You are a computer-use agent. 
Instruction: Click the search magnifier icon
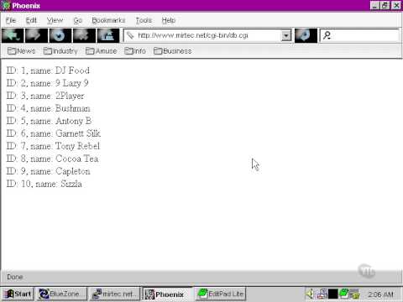coord(327,35)
